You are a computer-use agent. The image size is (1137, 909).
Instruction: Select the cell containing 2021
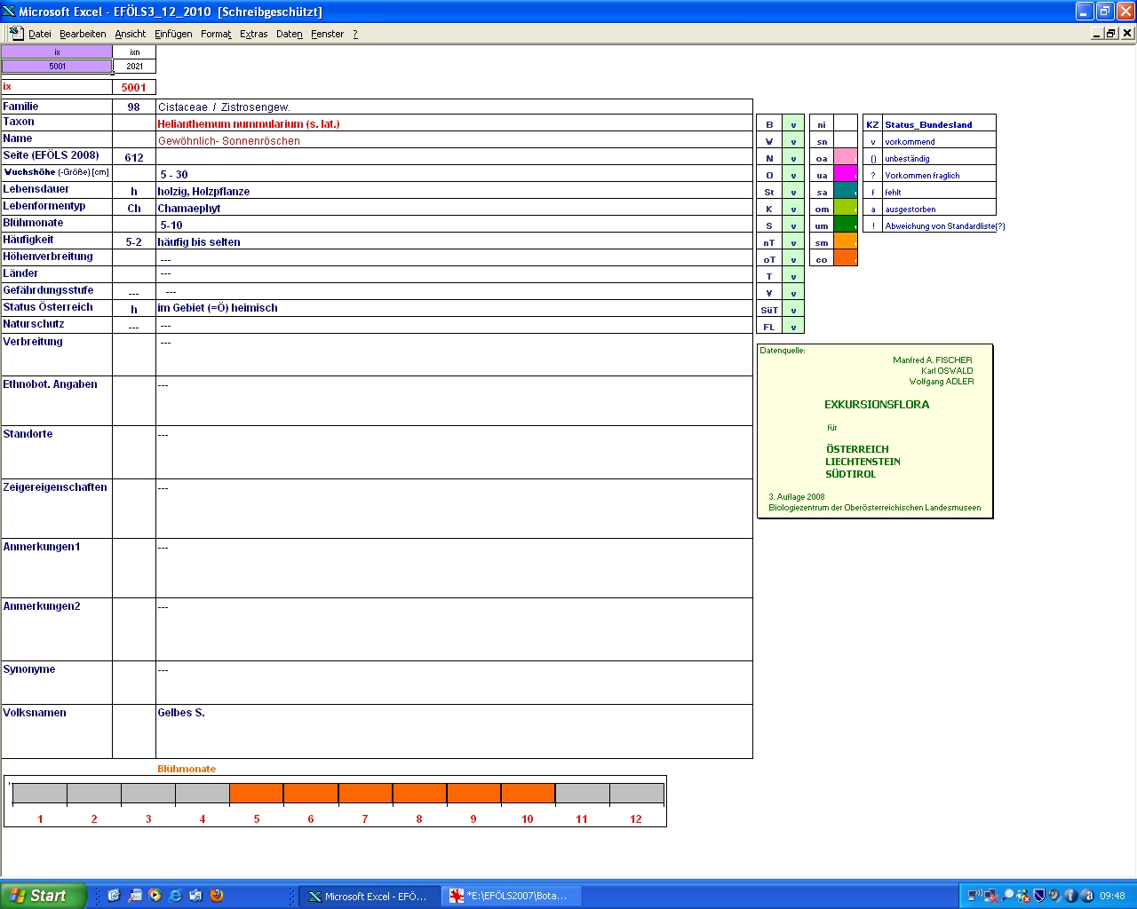click(134, 67)
